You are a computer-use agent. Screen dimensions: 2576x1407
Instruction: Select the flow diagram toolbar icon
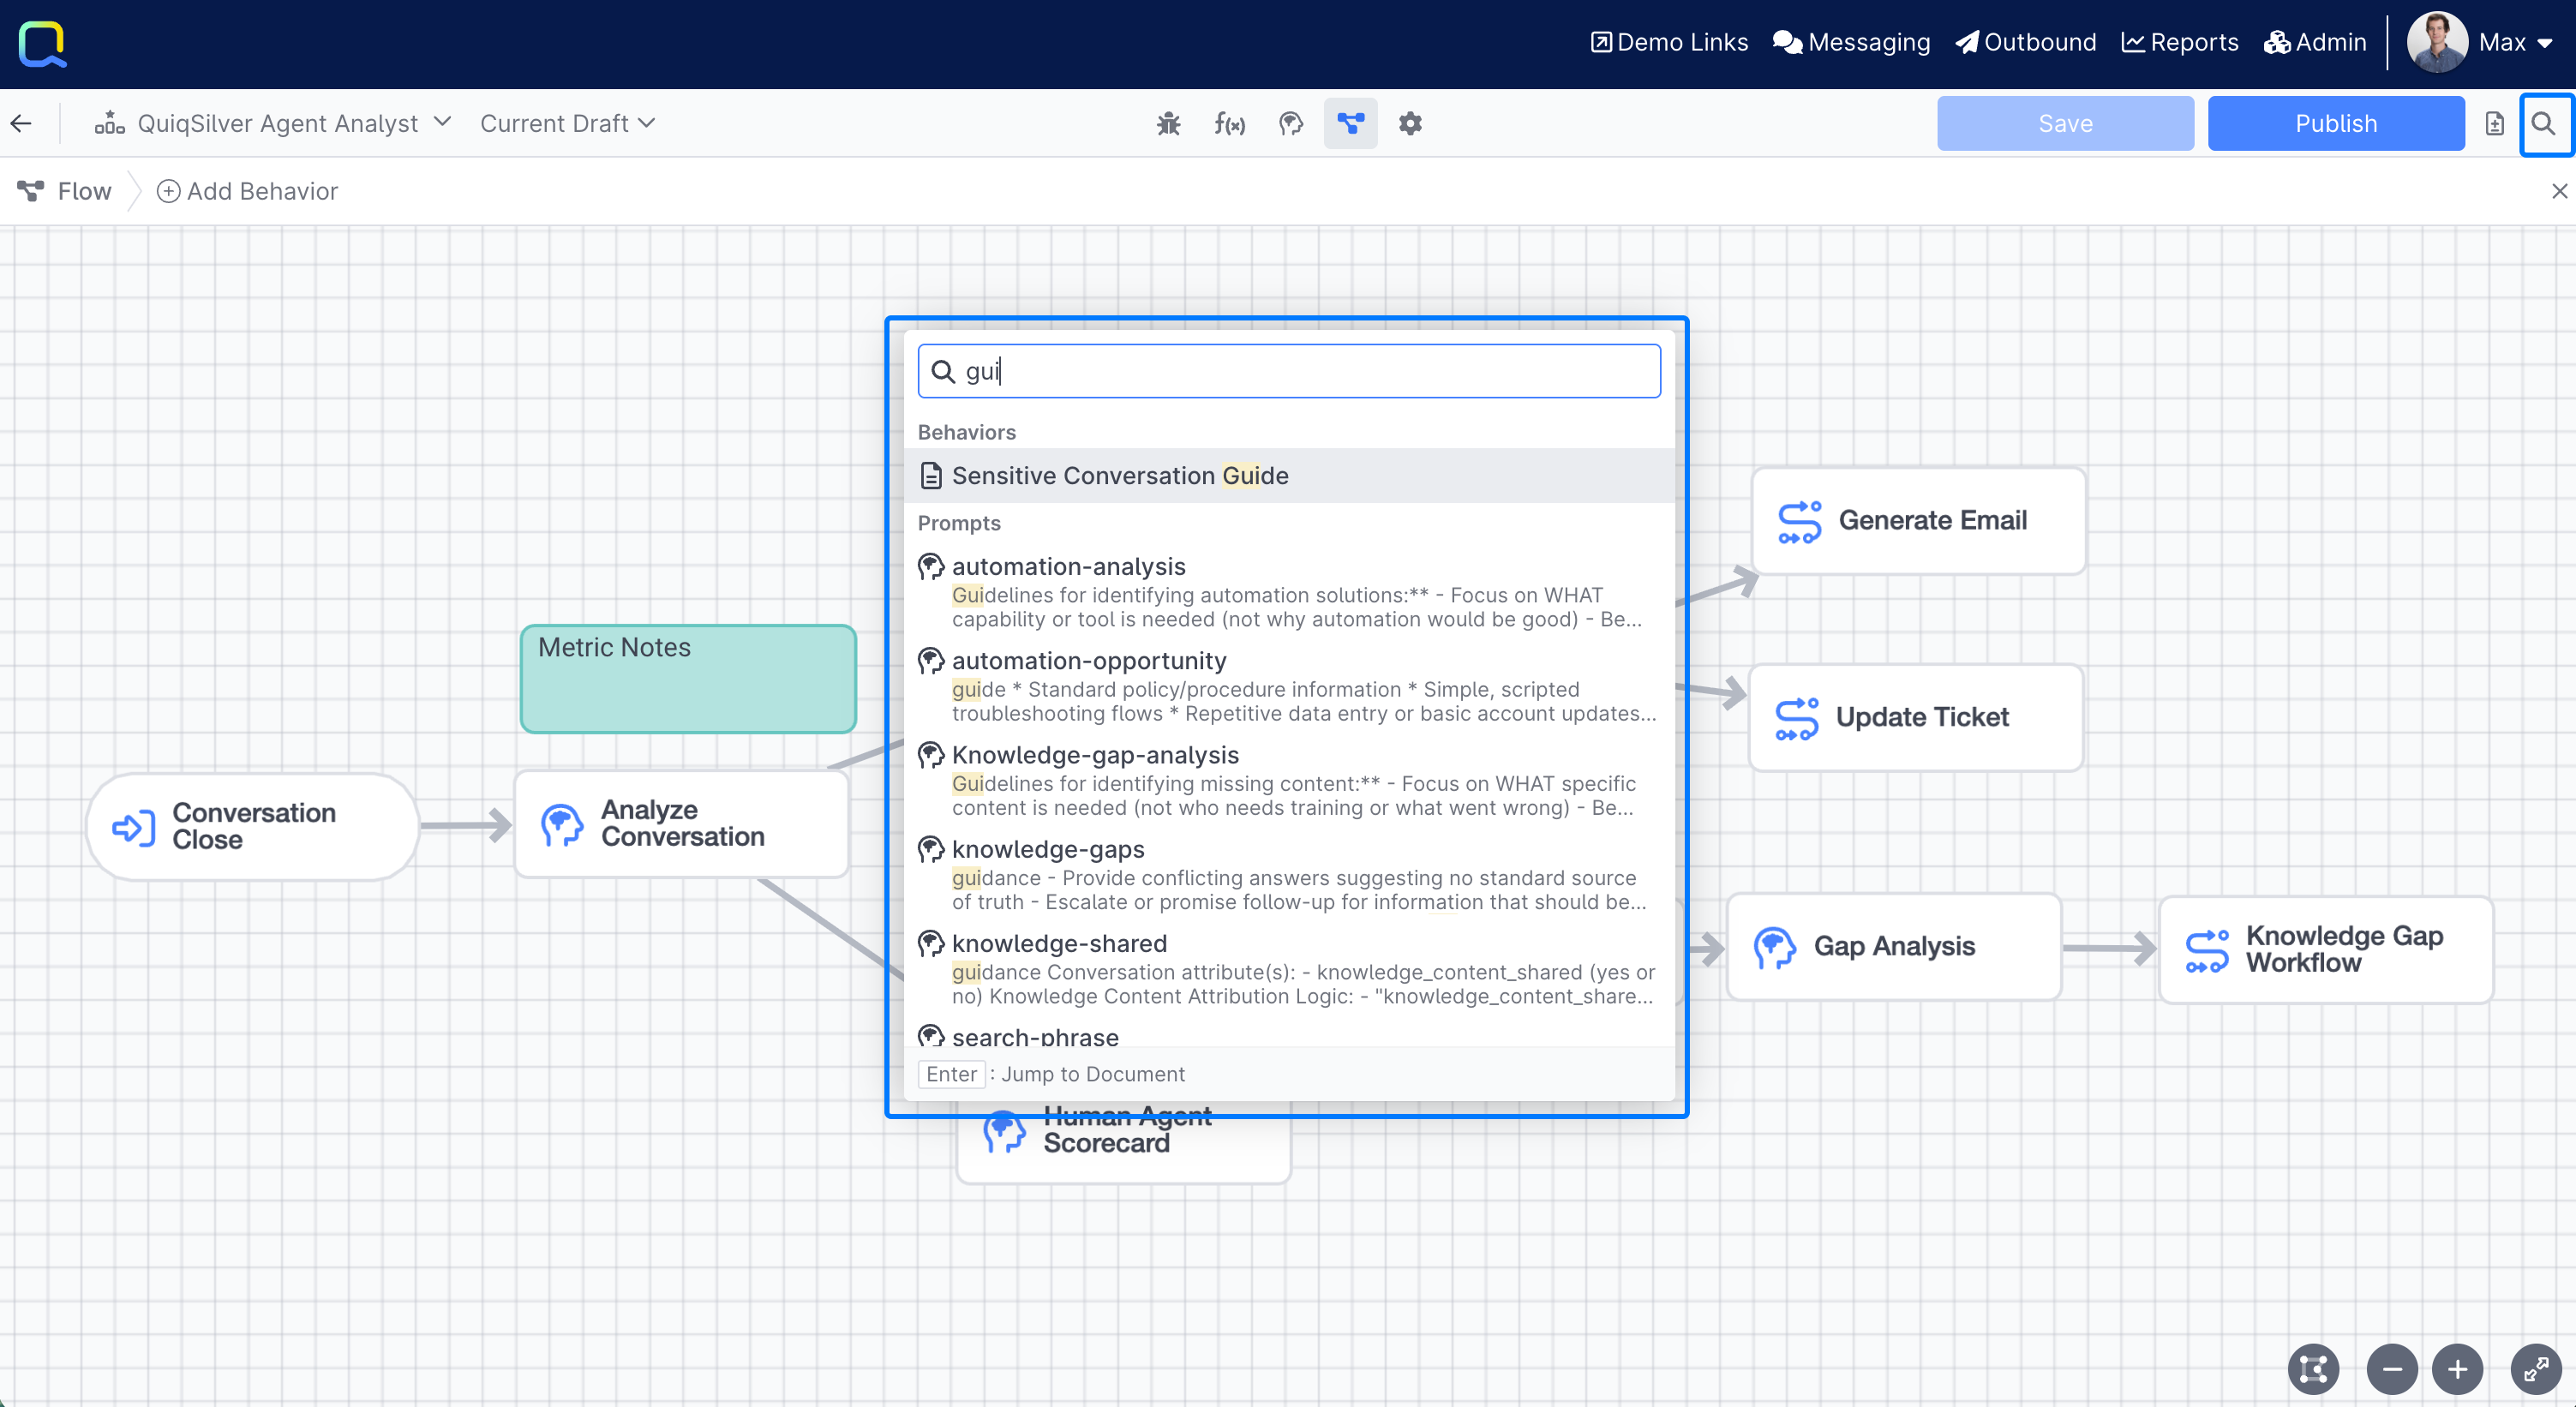1350,123
